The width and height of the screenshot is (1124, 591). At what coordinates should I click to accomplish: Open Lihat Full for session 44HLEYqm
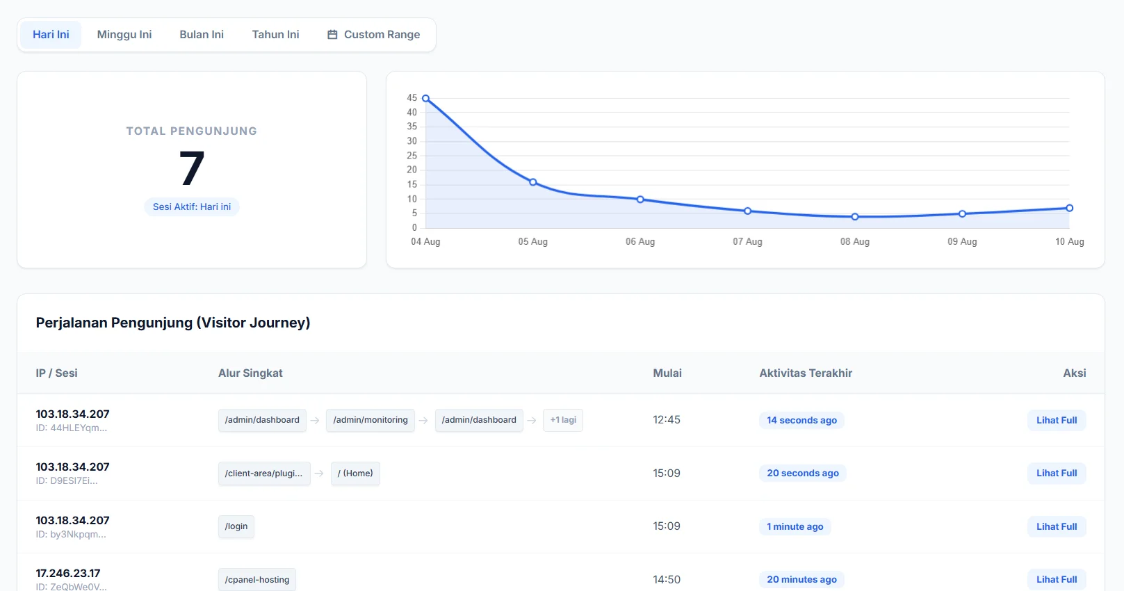pyautogui.click(x=1057, y=420)
